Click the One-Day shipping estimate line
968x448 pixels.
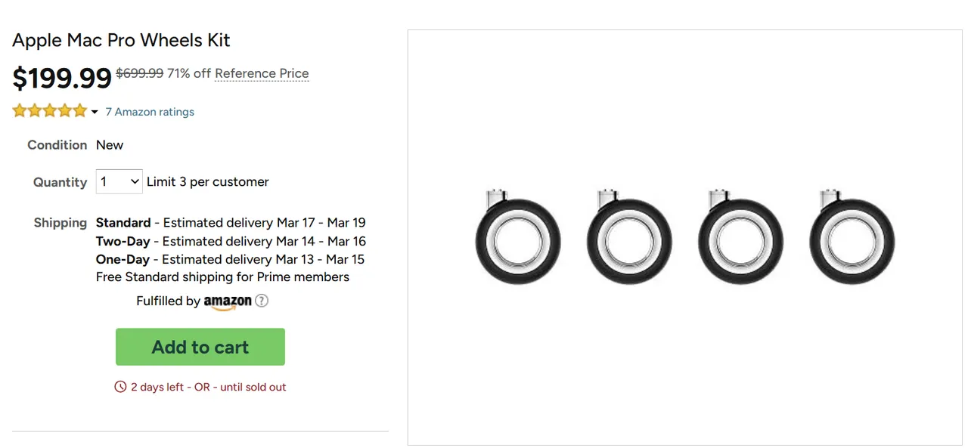pos(230,259)
